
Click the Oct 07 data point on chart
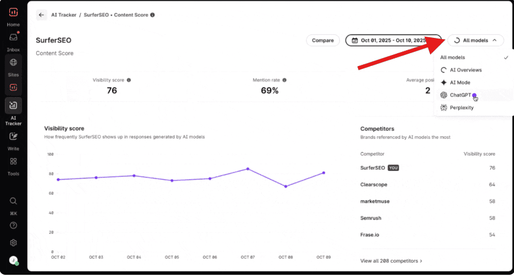[x=248, y=169]
